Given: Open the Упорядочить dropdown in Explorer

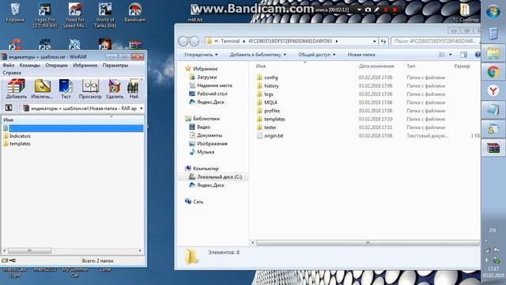Looking at the screenshot, I should click(201, 55).
